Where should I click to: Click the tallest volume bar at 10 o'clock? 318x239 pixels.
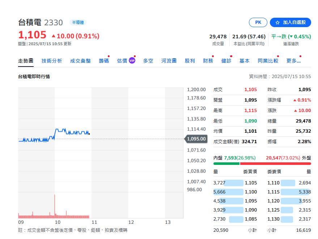[55, 206]
